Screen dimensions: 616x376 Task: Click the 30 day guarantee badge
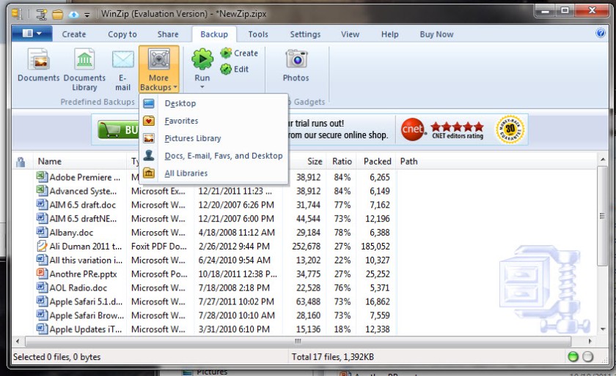(510, 129)
